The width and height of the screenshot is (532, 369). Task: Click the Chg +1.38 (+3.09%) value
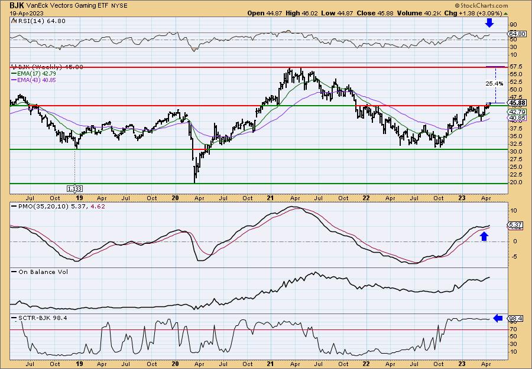(x=472, y=13)
